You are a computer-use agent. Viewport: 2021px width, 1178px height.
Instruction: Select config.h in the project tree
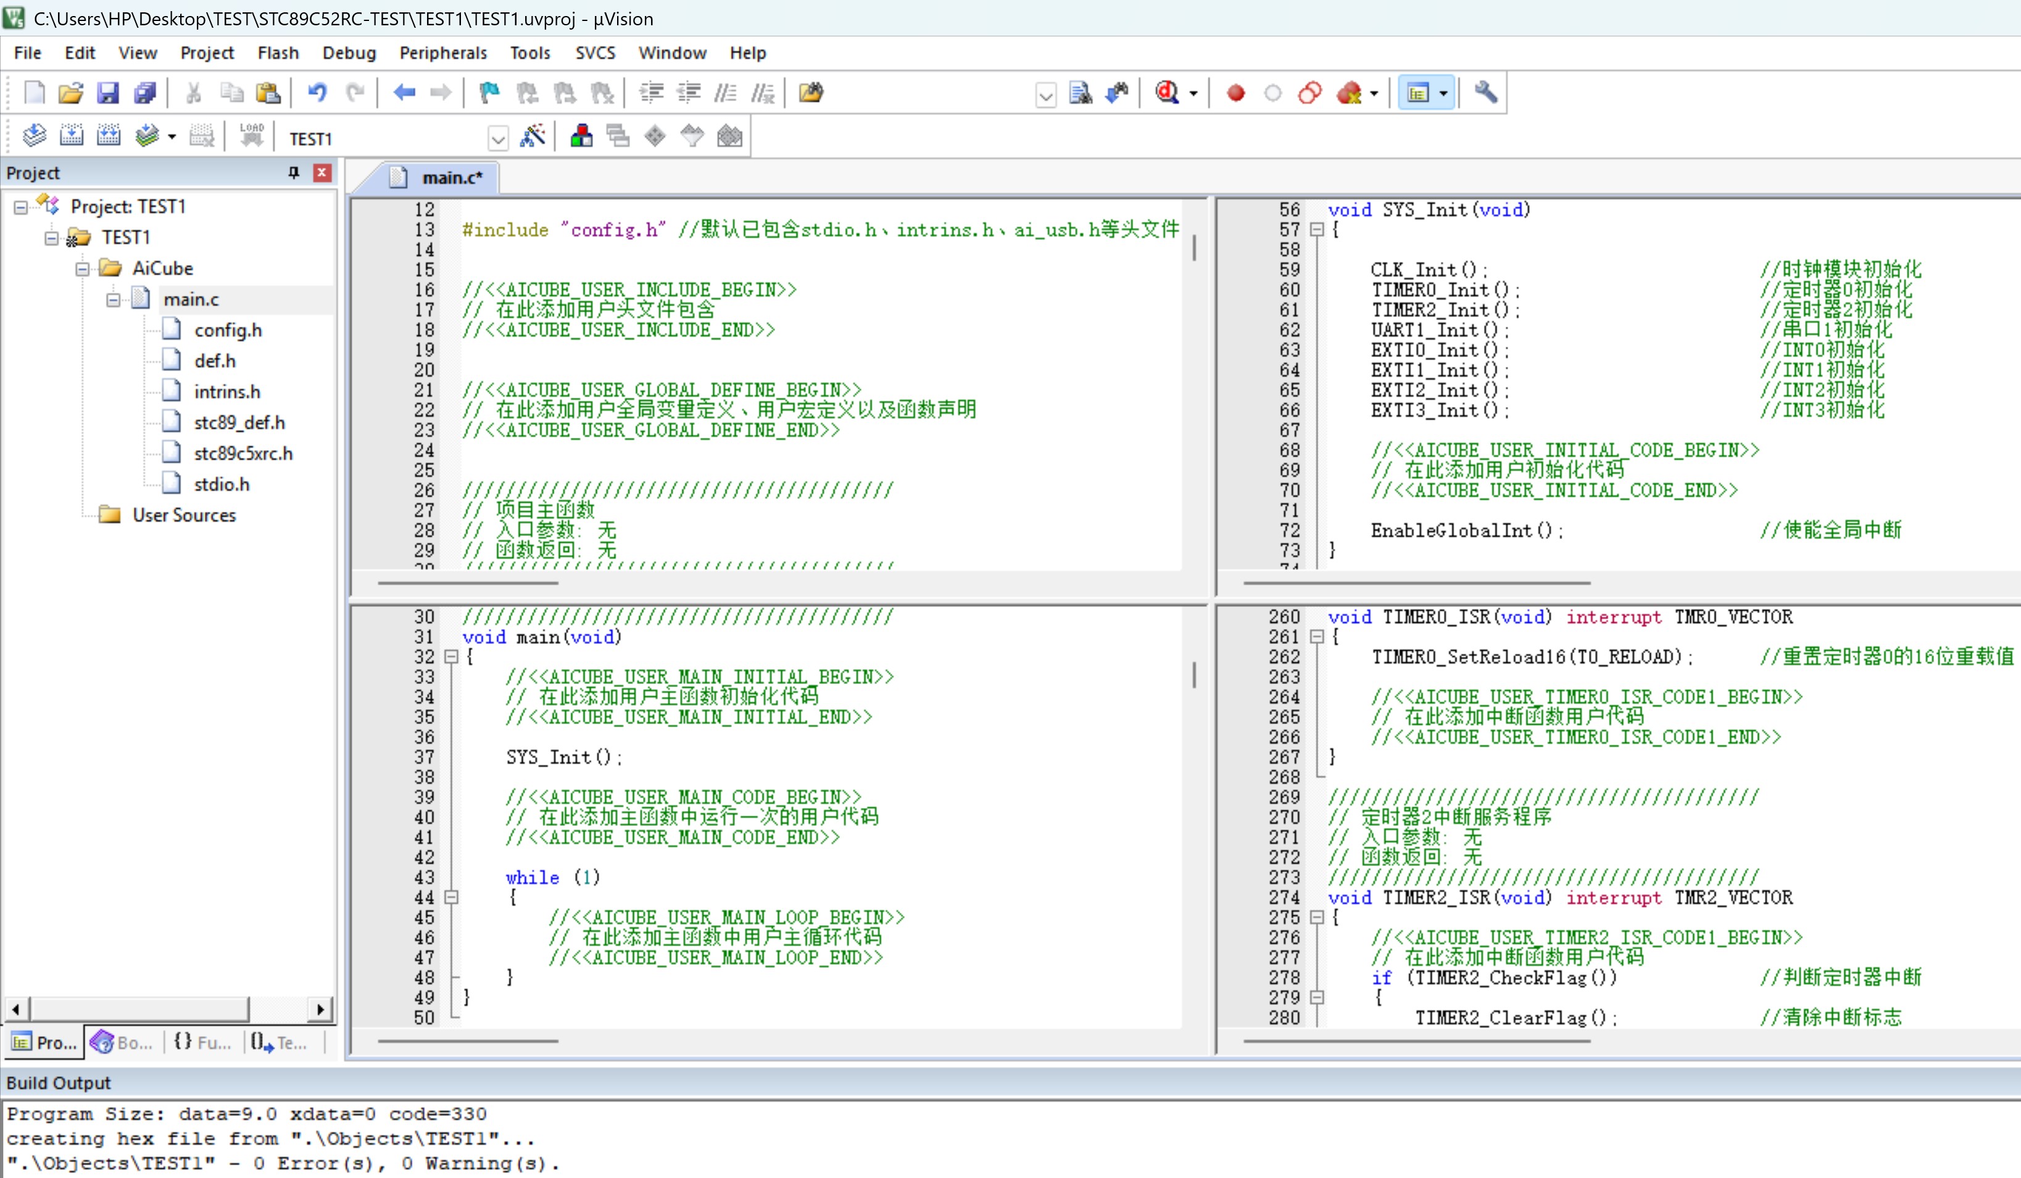tap(228, 330)
